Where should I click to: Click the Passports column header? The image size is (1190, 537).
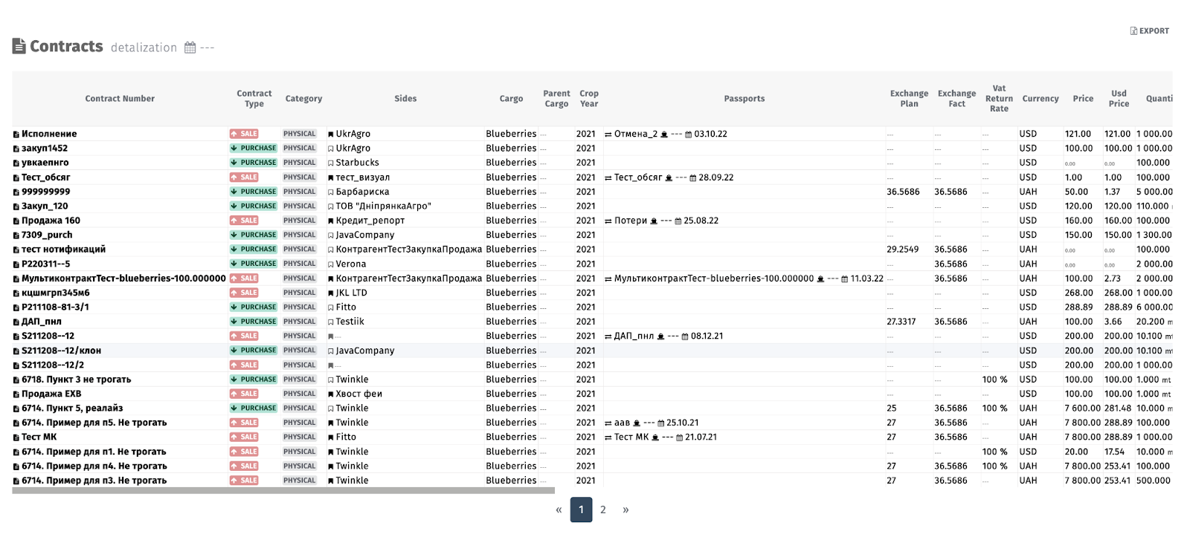click(x=744, y=99)
